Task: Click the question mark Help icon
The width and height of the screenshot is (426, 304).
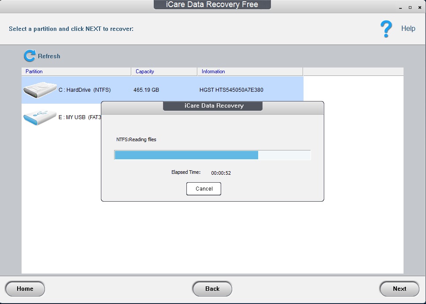Action: 386,28
